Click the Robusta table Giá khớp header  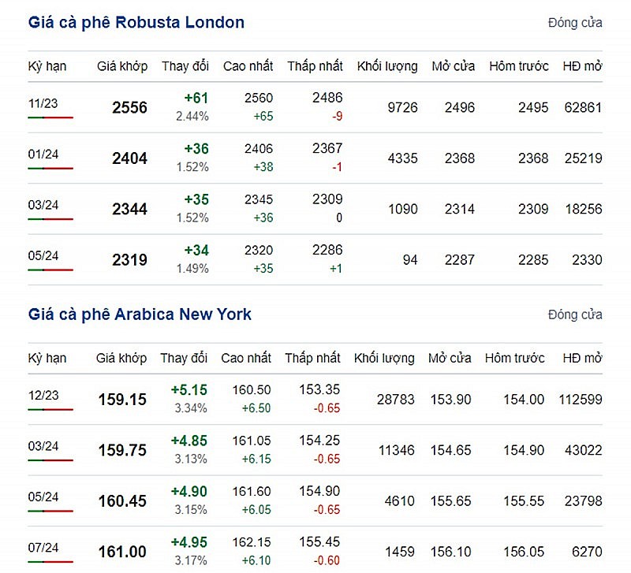[122, 66]
